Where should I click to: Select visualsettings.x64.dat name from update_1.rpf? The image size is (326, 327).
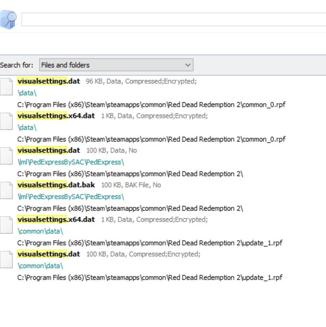[56, 219]
